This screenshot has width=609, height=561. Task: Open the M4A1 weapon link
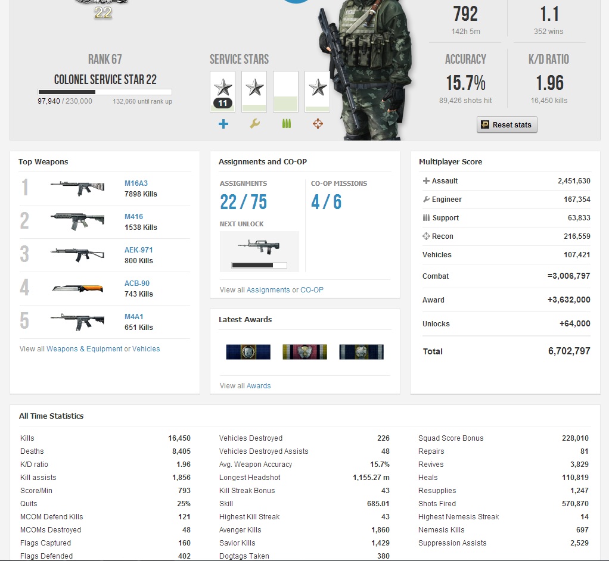133,317
